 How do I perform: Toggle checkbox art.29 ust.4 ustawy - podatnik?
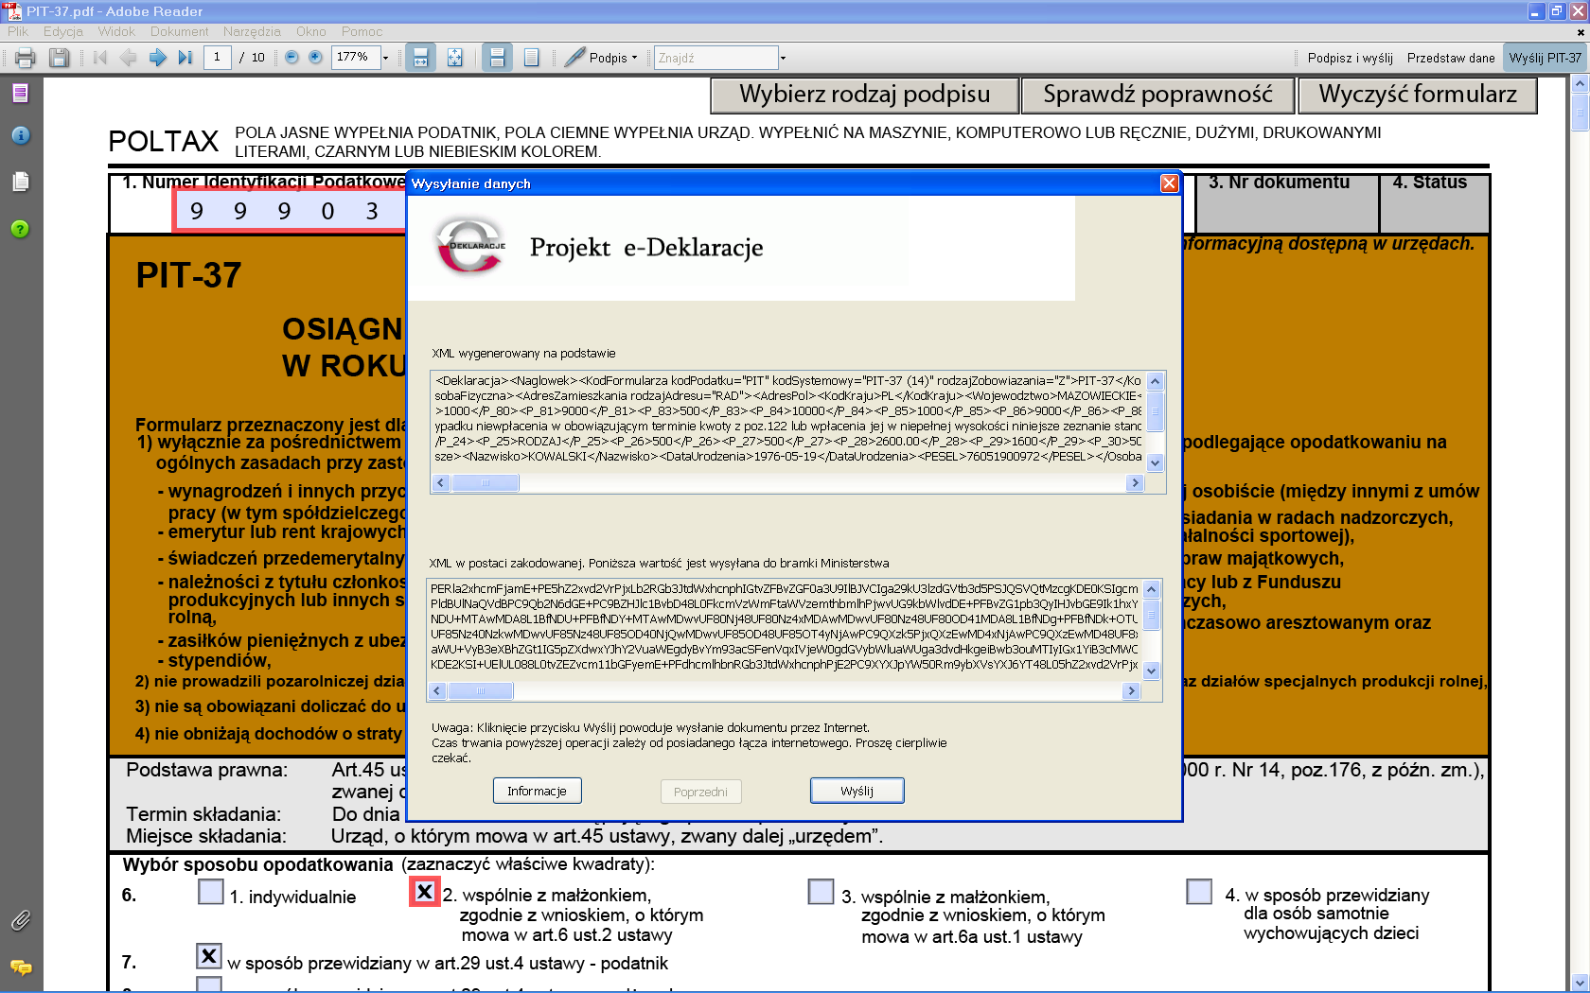(209, 956)
